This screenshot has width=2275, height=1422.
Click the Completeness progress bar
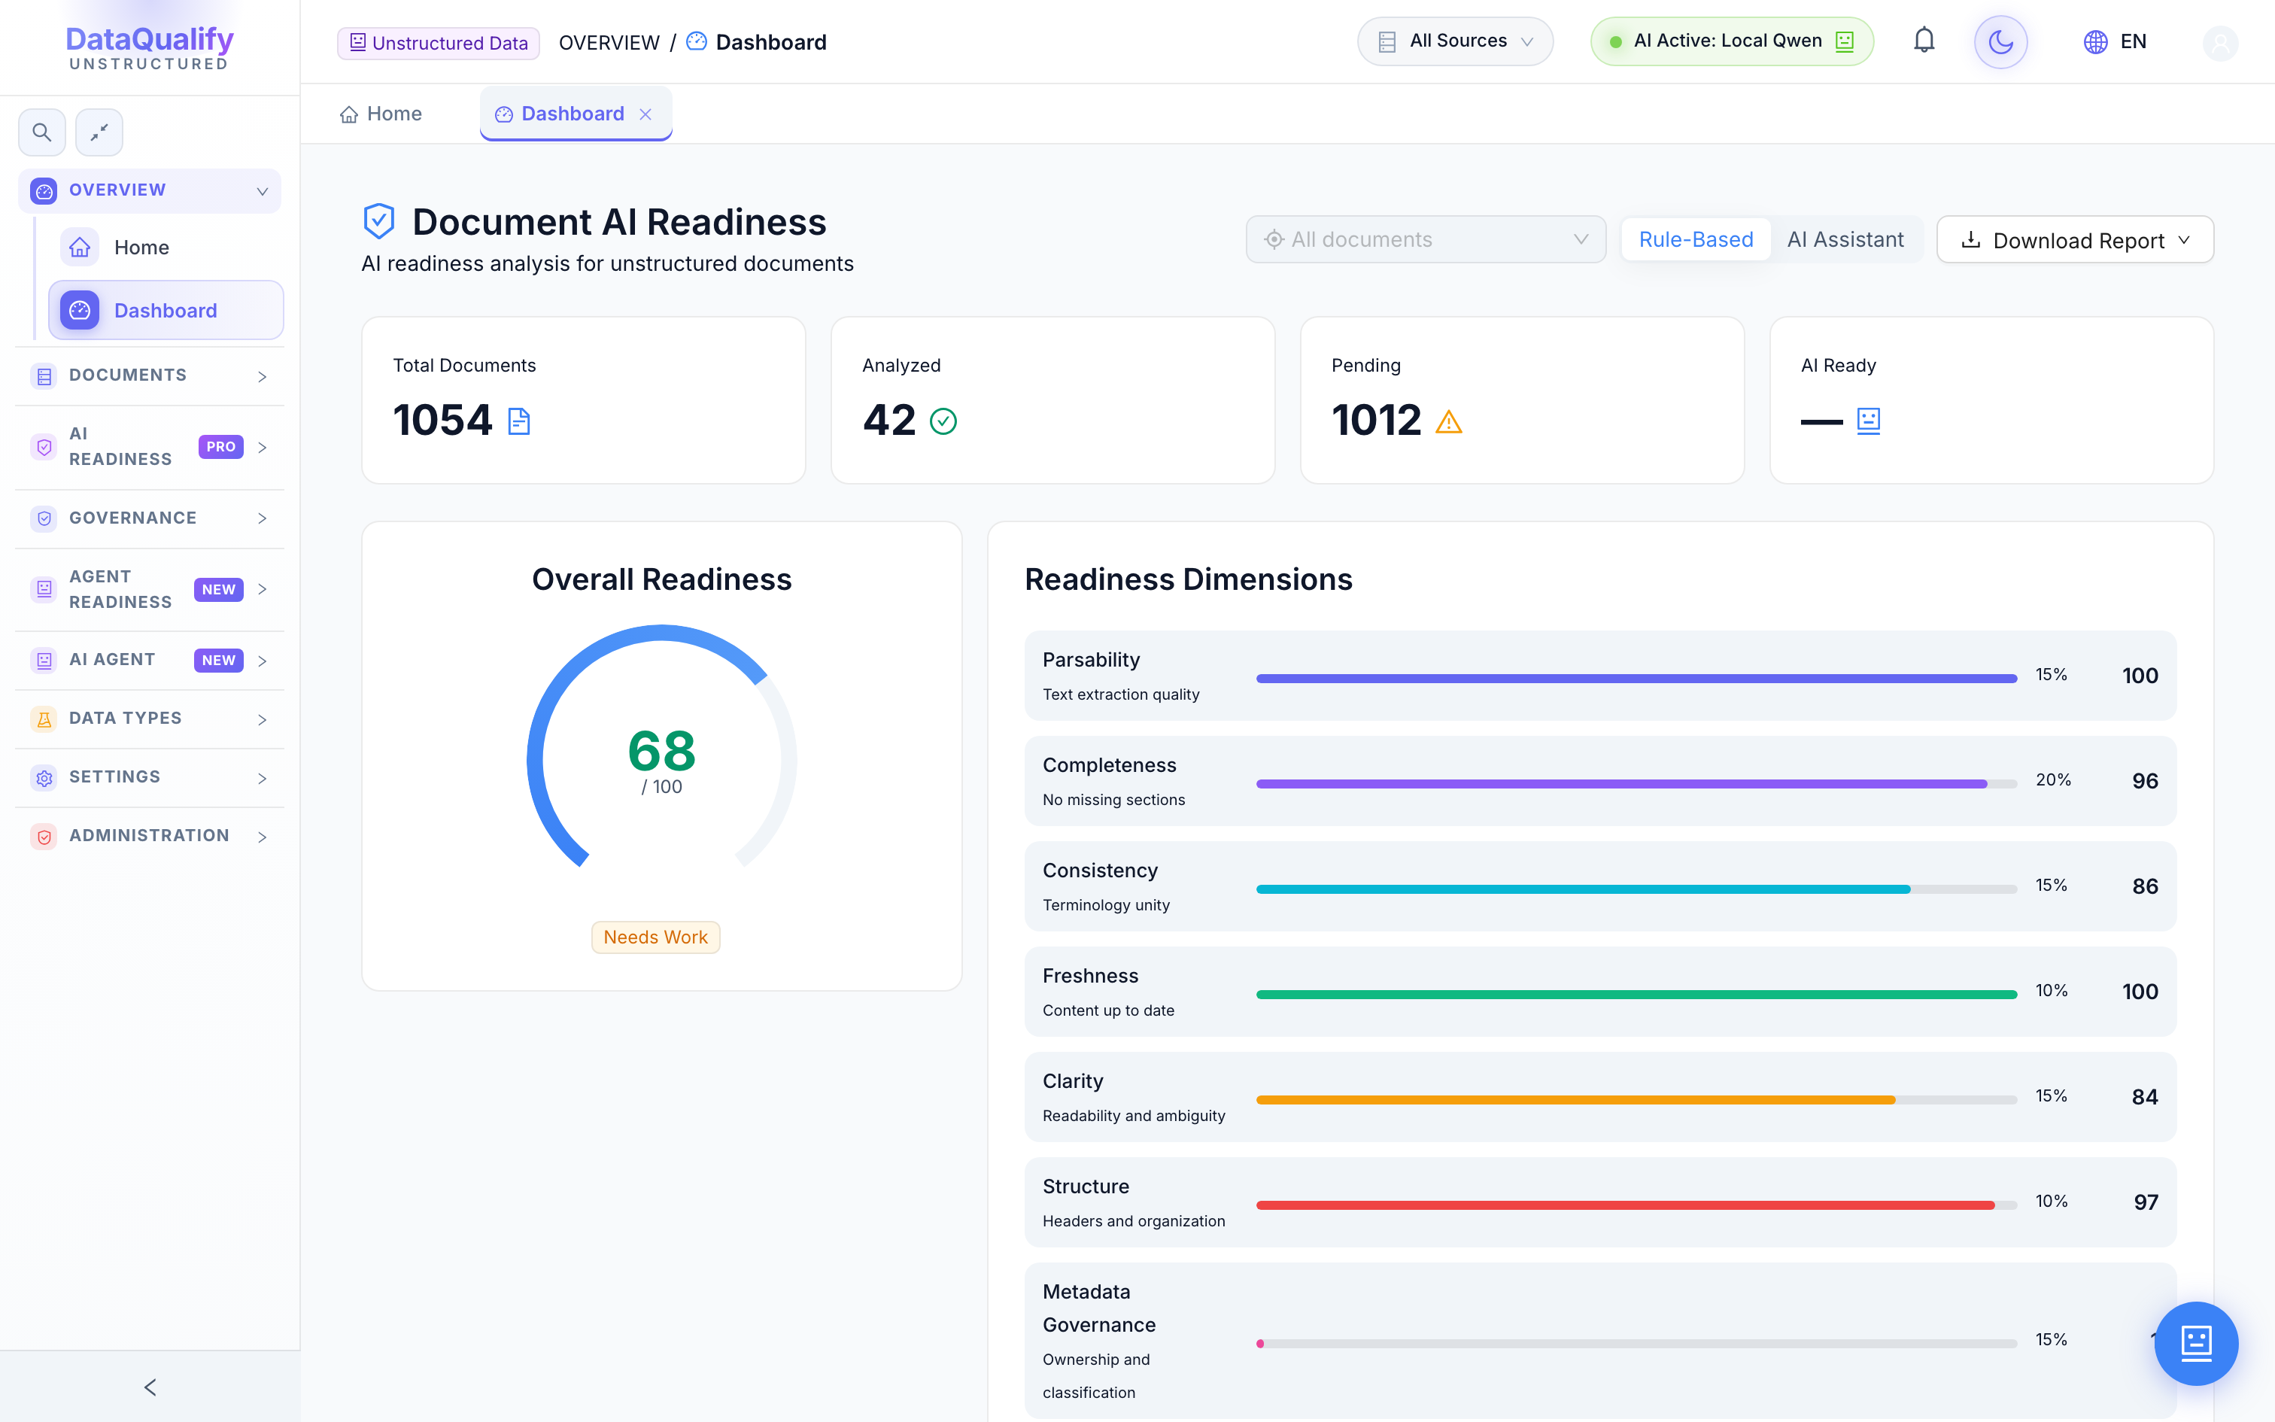tap(1637, 783)
